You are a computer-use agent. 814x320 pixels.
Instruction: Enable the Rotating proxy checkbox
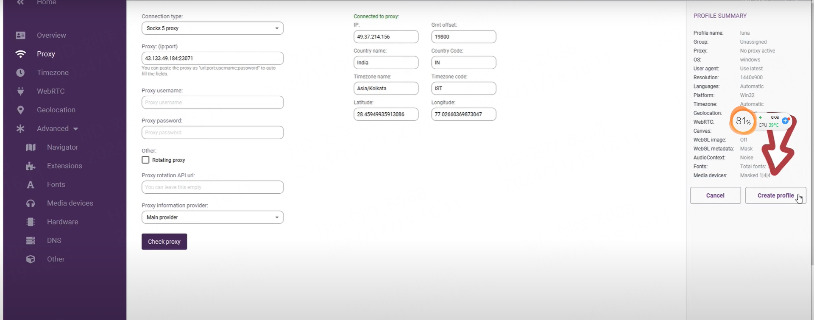click(x=145, y=160)
